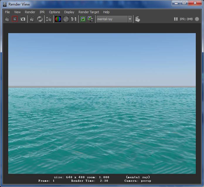Open the IPR menu

point(42,12)
